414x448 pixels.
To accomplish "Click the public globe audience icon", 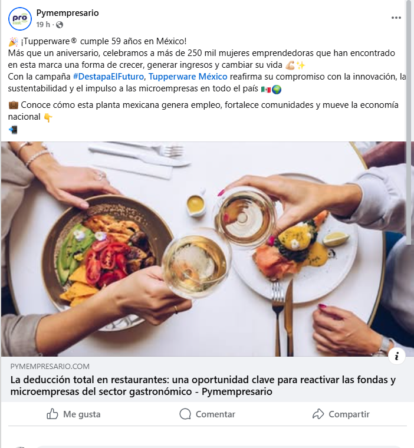I will tap(60, 25).
